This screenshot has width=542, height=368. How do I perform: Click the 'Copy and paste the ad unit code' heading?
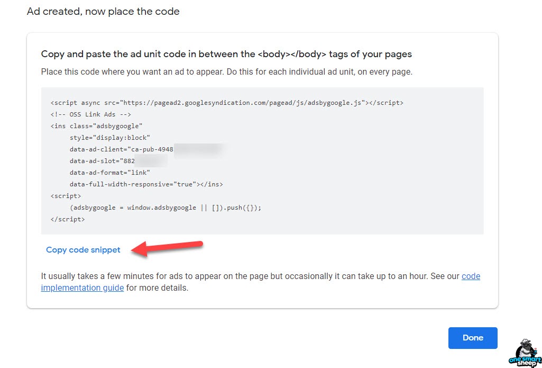(226, 55)
